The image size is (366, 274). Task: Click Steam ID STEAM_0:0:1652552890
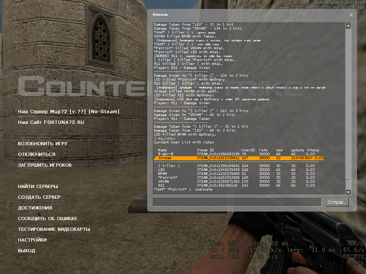[x=218, y=178]
